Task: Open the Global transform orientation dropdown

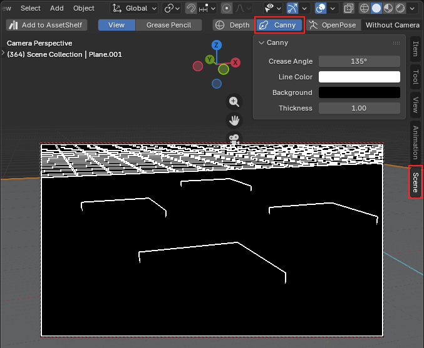Action: point(135,8)
